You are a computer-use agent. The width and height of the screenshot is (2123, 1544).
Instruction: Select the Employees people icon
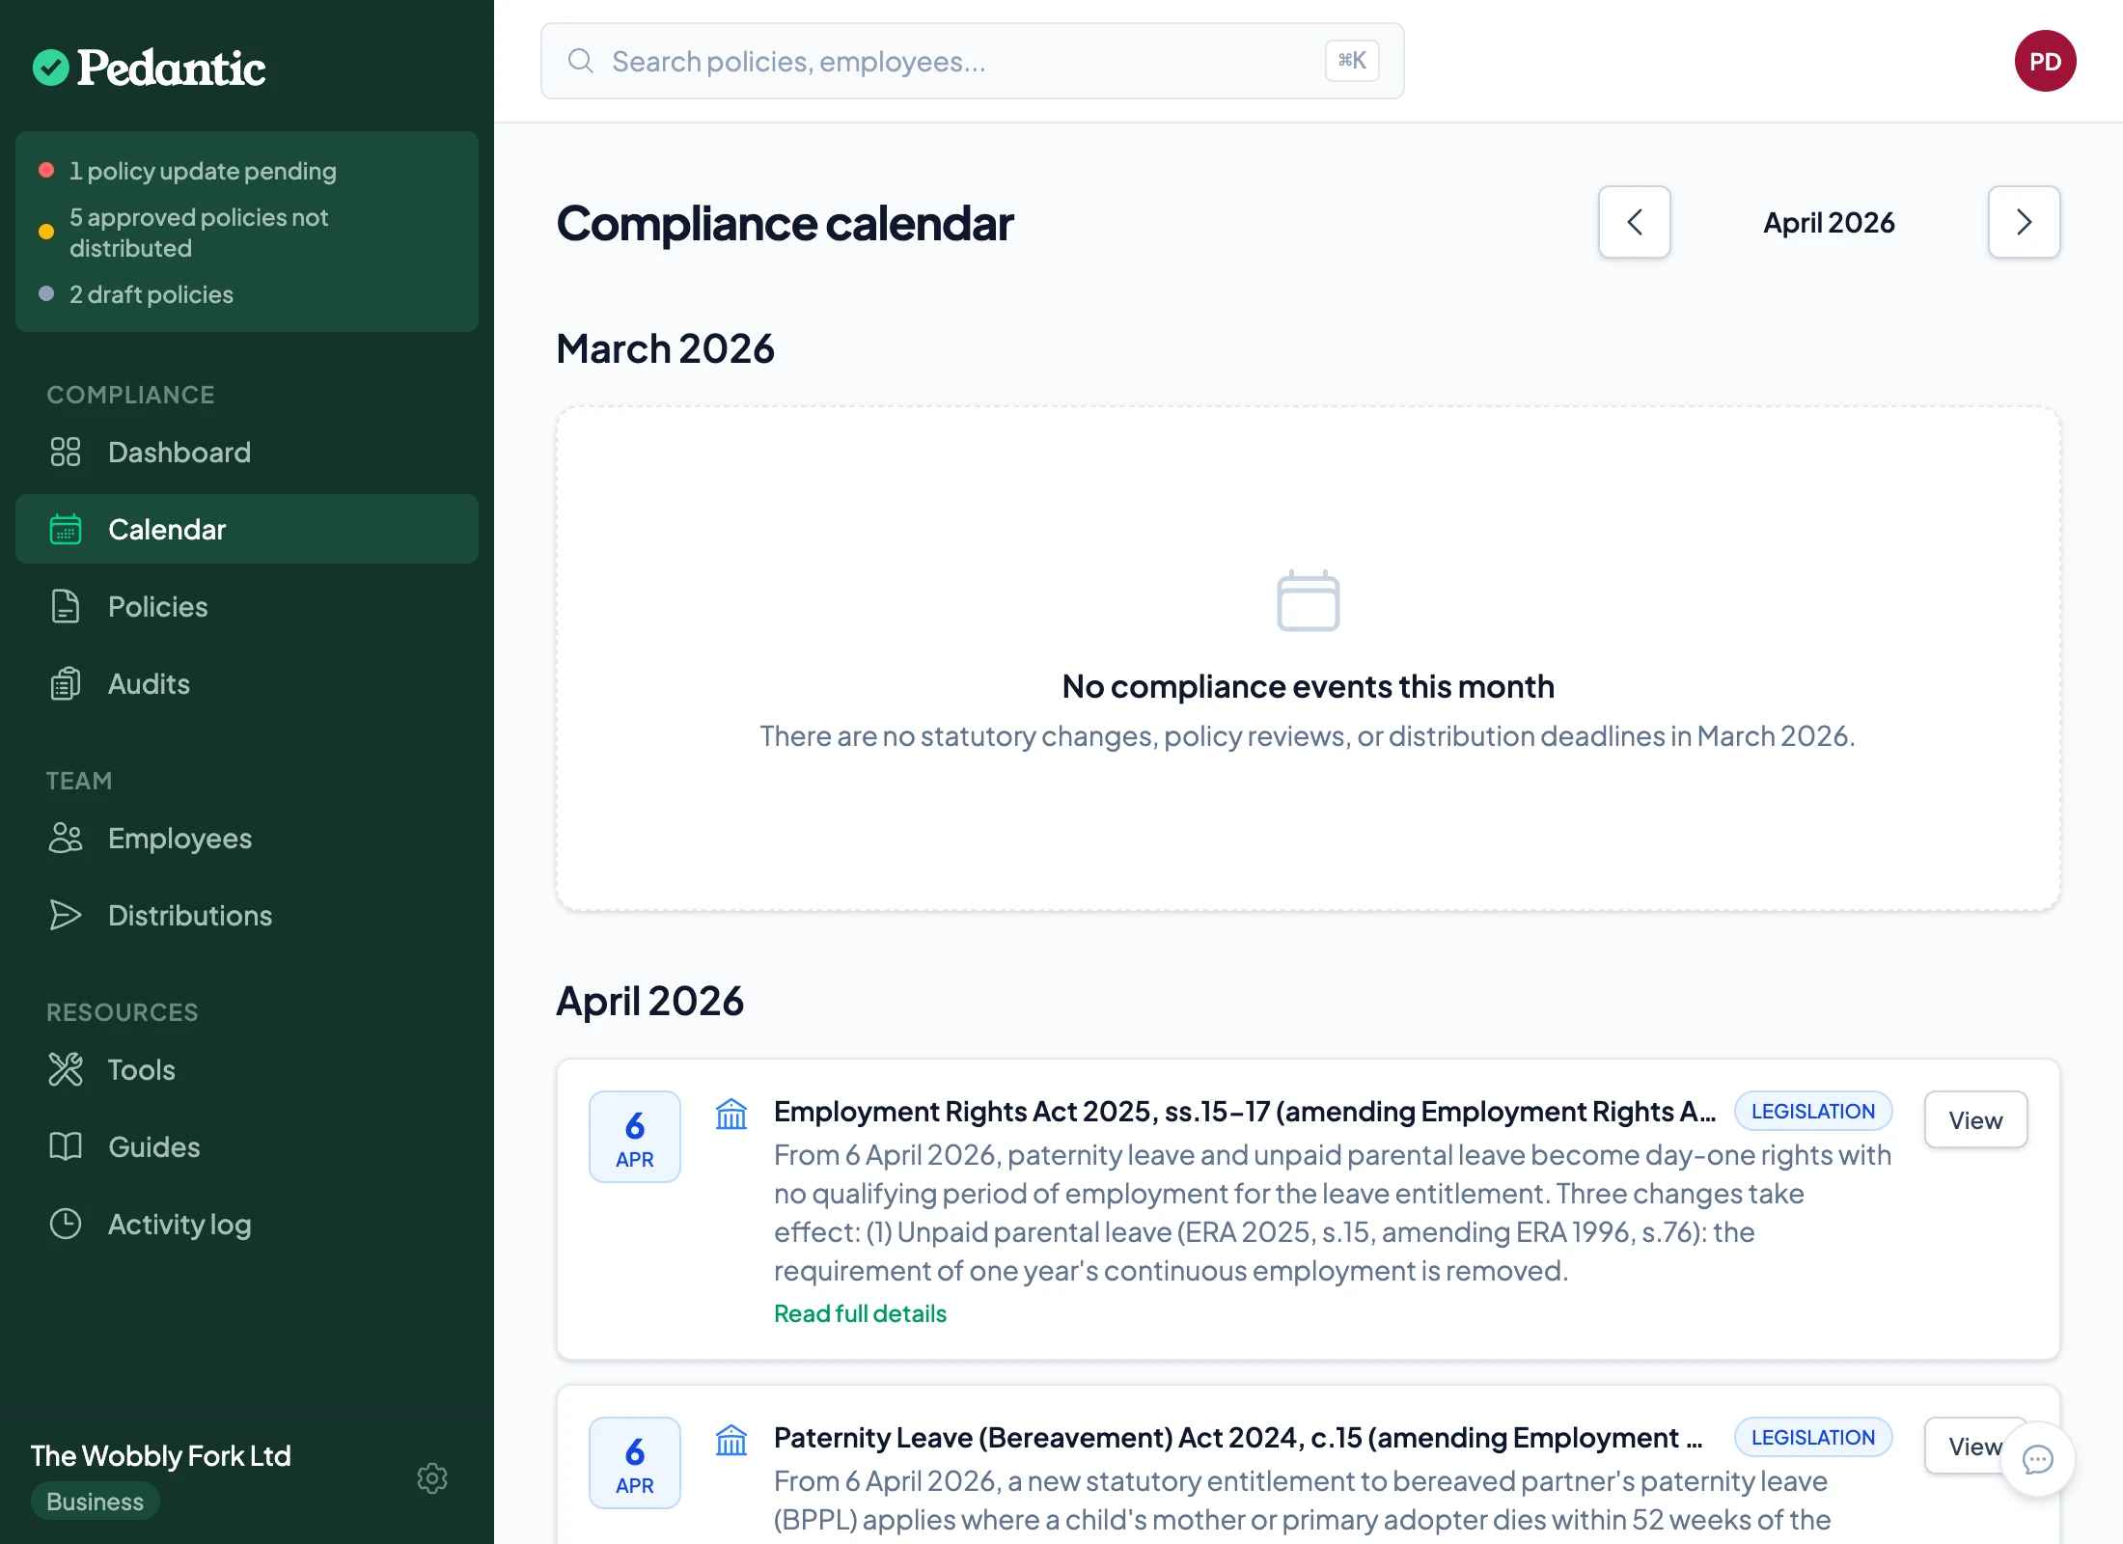coord(65,838)
